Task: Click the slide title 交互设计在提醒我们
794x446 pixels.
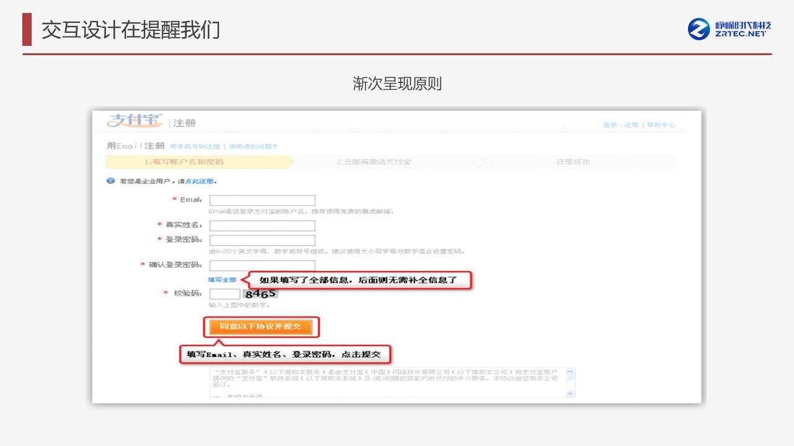Action: pos(131,30)
